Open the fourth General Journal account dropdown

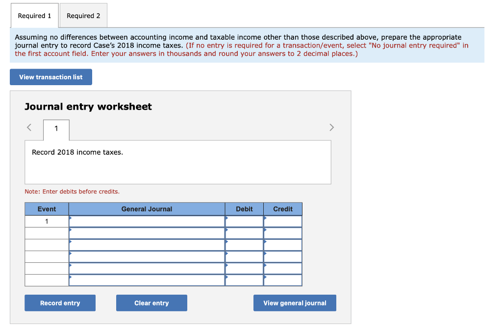pos(147,257)
